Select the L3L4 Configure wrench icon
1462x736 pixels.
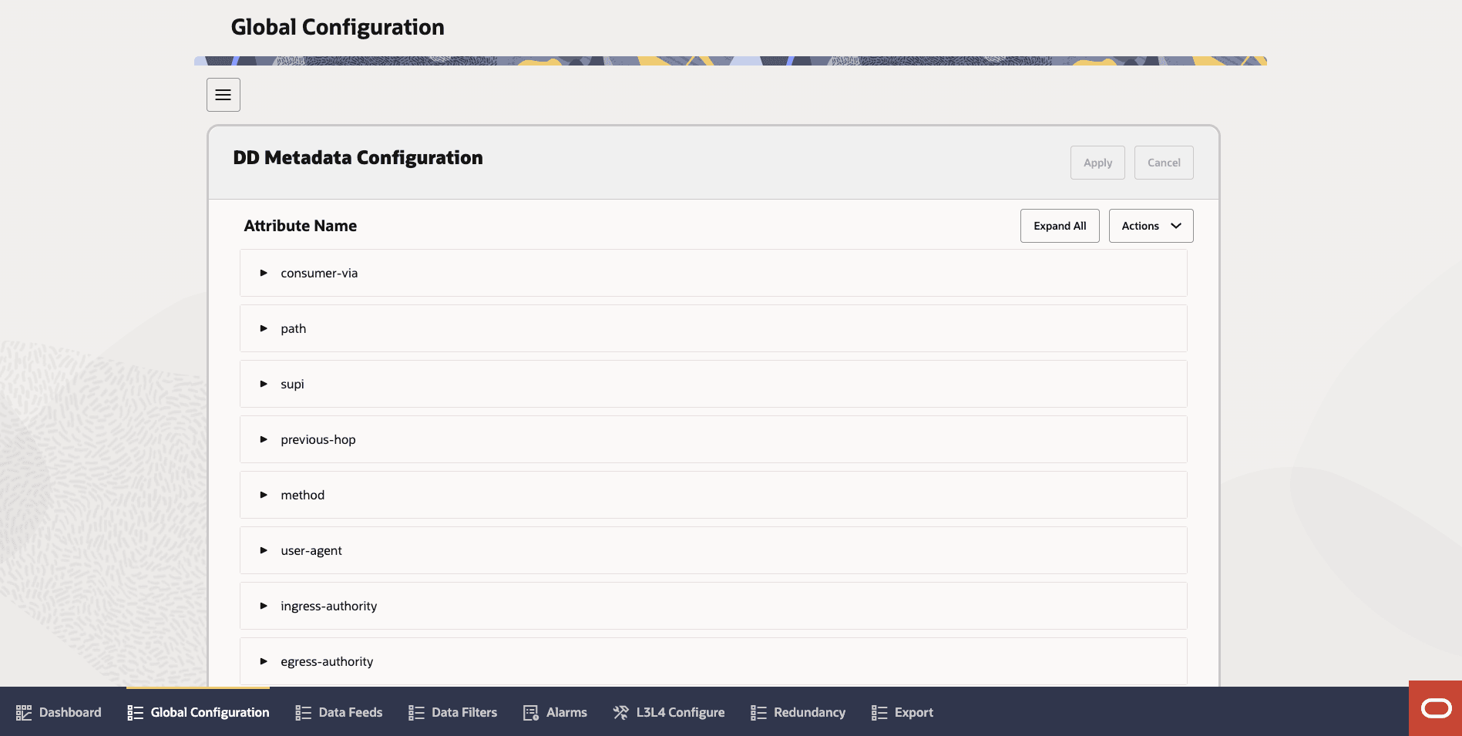point(620,712)
